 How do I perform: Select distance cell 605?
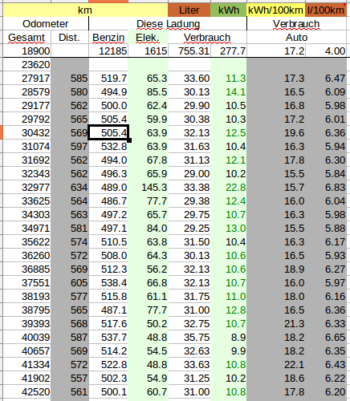point(70,283)
